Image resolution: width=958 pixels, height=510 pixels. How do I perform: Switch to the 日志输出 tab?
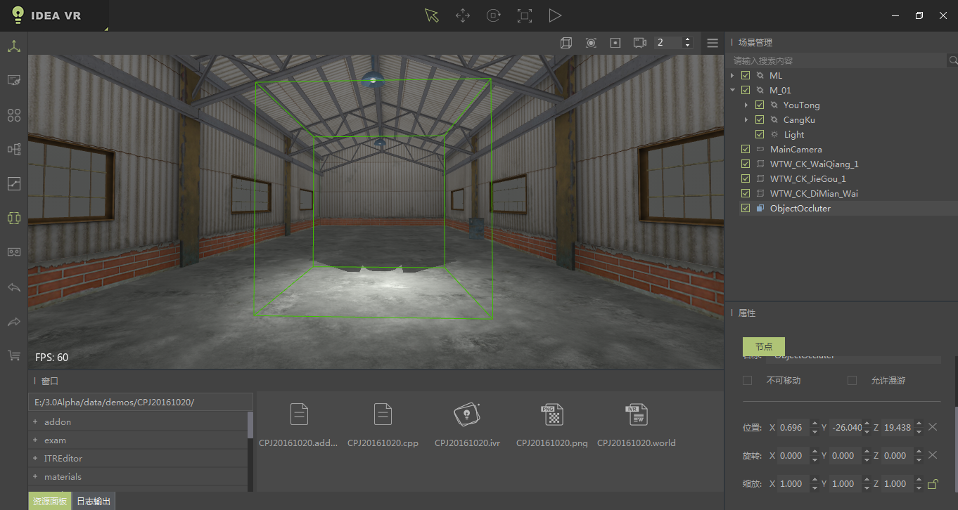tap(93, 502)
